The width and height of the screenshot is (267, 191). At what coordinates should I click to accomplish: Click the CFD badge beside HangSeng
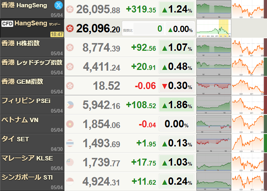tap(7, 24)
